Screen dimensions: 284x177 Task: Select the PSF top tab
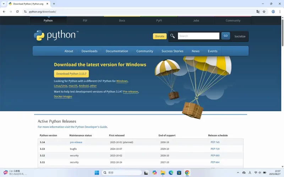85,21
